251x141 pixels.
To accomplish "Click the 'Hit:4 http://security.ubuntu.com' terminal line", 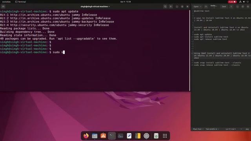I will [x=55, y=25].
